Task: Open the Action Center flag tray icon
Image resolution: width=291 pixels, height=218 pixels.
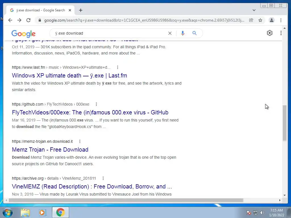Action: (249, 213)
